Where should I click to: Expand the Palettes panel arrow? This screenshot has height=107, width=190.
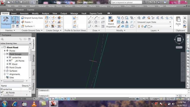click(x=14, y=30)
